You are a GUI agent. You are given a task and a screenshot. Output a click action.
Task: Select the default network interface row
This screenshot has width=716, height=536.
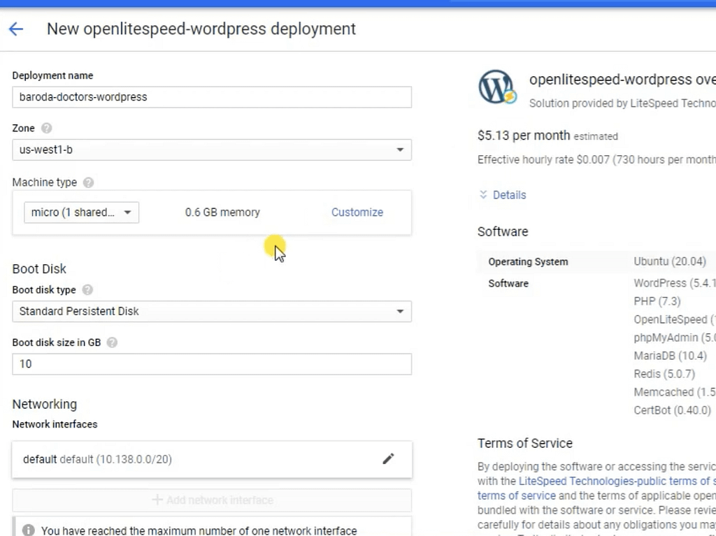212,459
